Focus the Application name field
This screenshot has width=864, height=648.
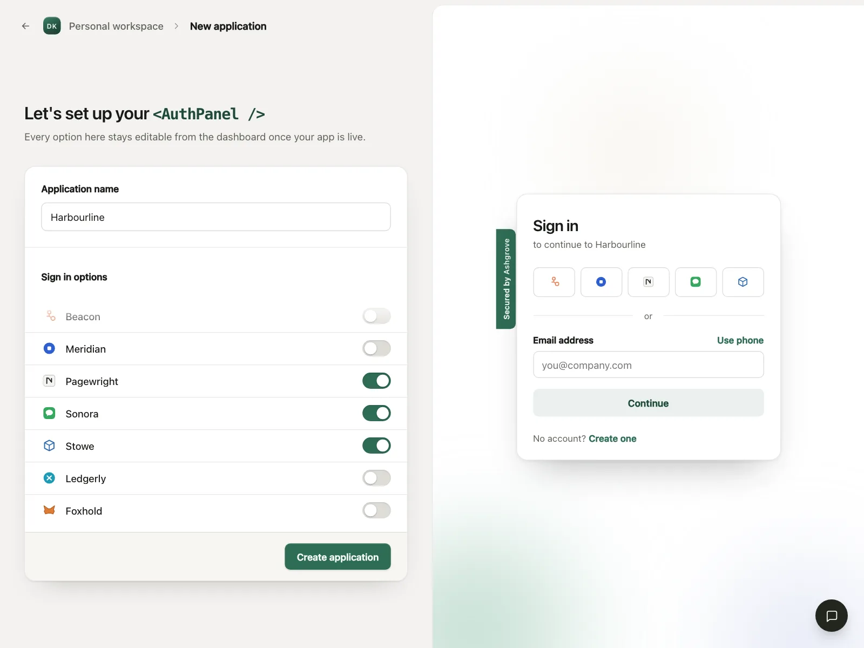coord(216,217)
